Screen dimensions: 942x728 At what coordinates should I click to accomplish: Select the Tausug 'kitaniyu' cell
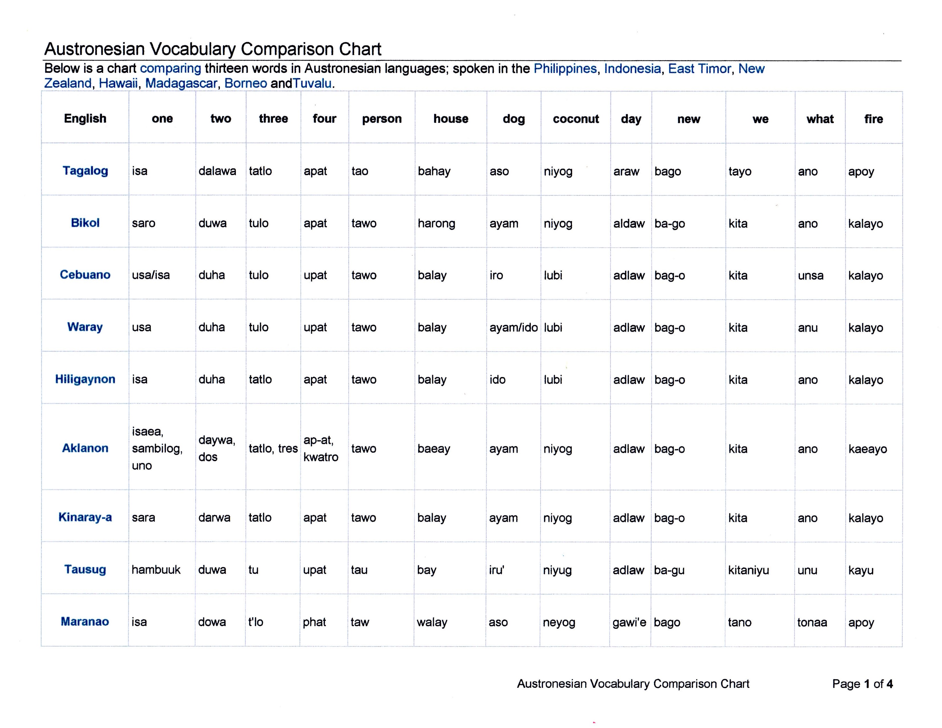[749, 570]
